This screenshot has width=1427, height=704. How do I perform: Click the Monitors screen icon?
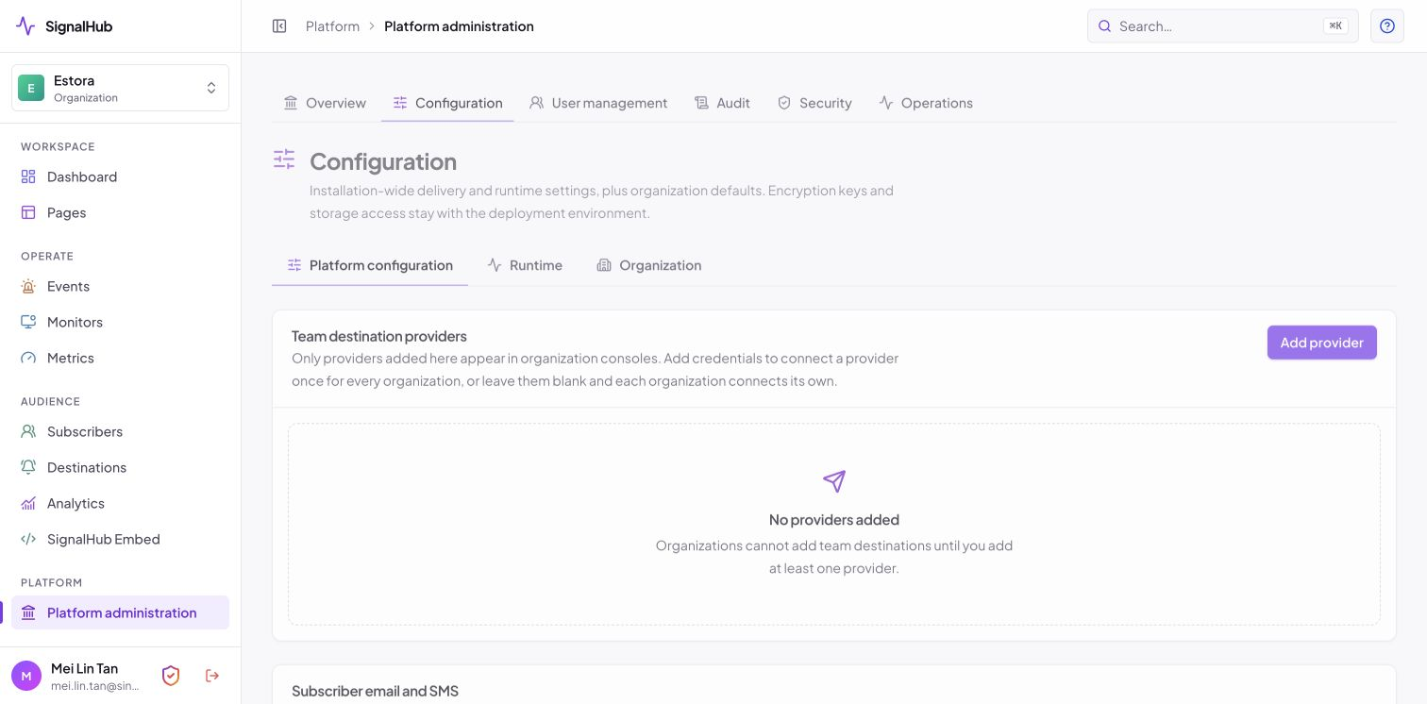(28, 322)
